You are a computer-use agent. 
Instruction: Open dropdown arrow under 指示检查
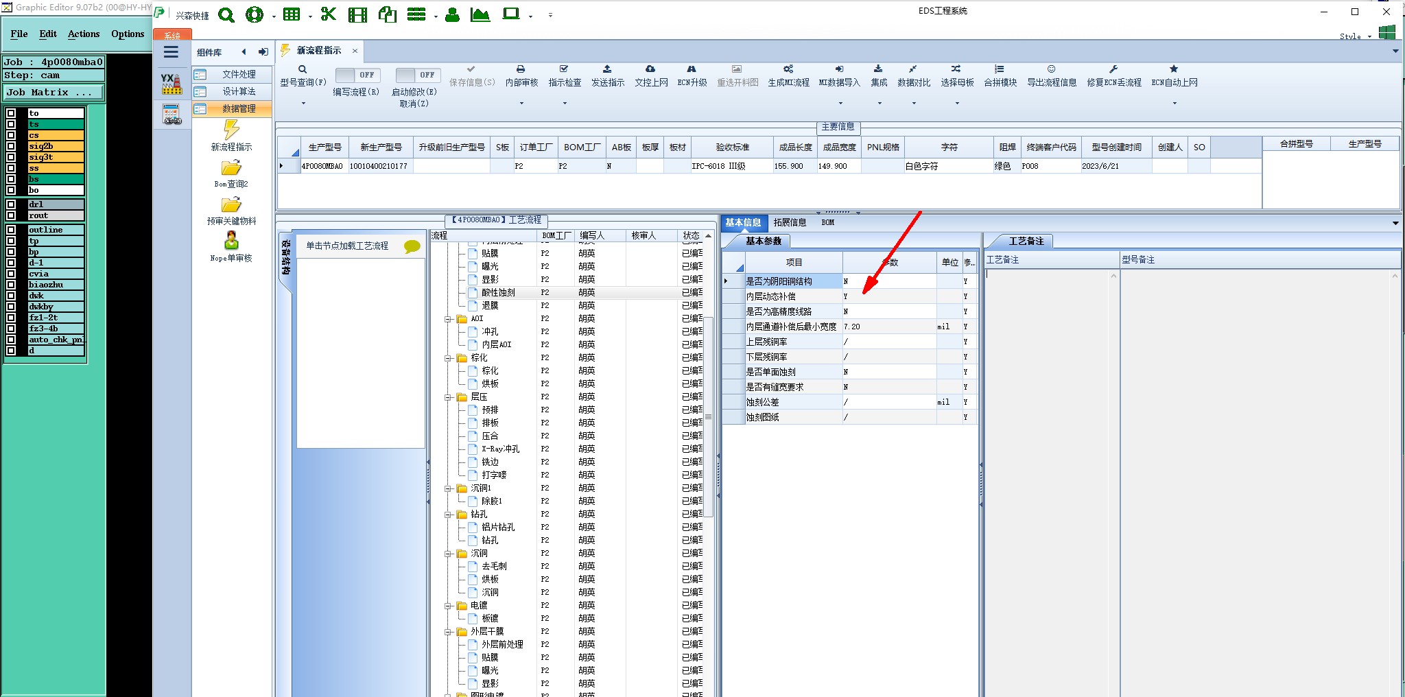(x=565, y=104)
